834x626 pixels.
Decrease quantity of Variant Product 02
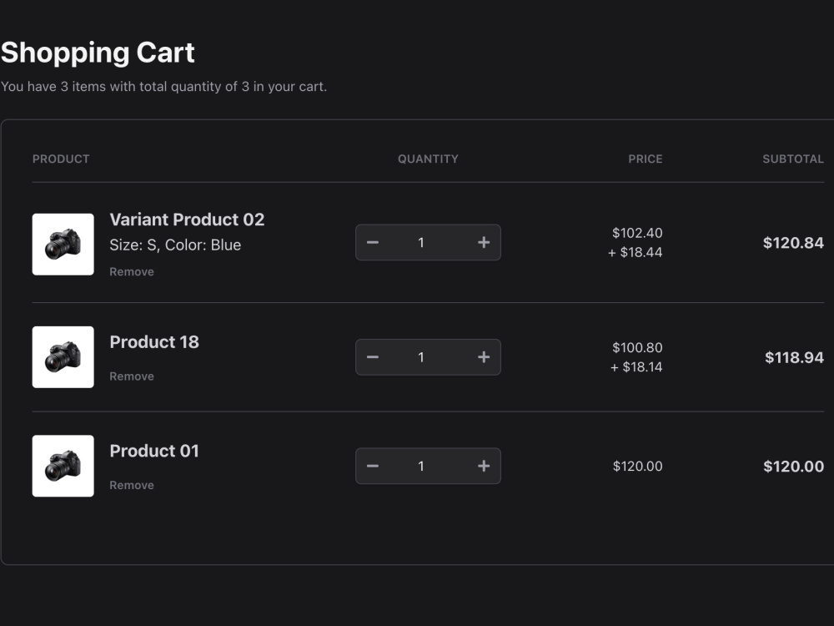(x=373, y=243)
